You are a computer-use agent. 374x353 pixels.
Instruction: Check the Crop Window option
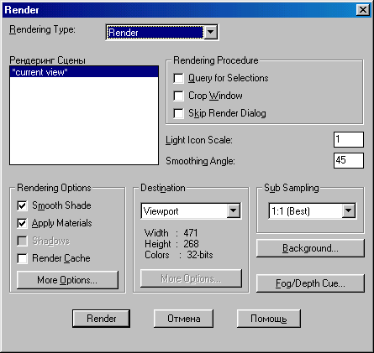coord(178,96)
